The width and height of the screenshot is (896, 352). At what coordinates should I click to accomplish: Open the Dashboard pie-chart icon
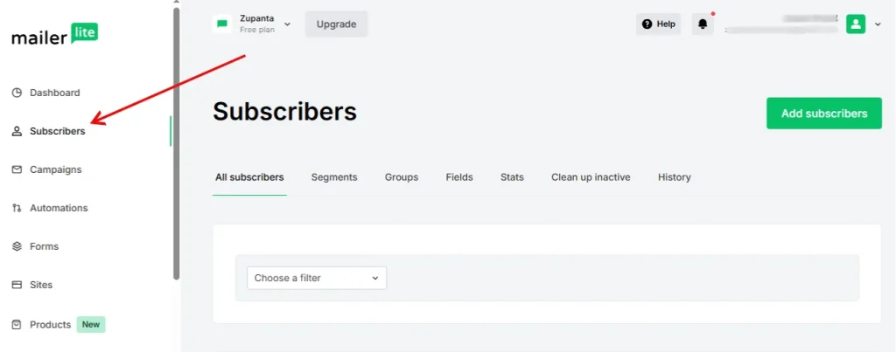17,93
